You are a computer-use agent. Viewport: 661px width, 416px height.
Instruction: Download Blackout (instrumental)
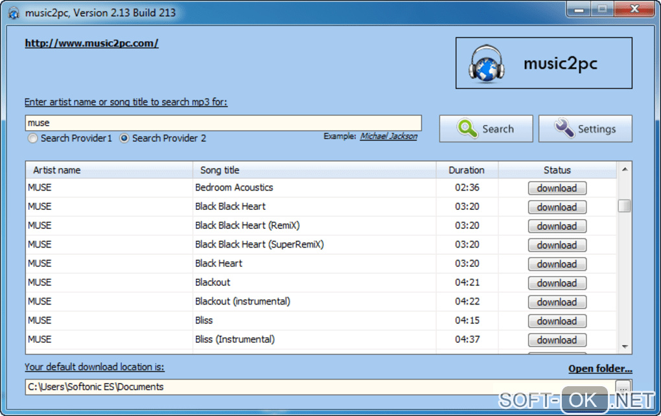(557, 302)
